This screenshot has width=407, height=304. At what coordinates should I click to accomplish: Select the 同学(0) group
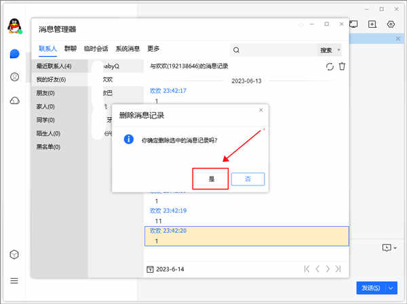coord(60,120)
